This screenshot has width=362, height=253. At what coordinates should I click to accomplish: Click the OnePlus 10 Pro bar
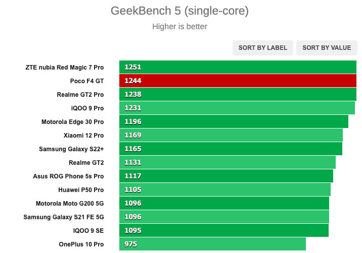click(213, 244)
